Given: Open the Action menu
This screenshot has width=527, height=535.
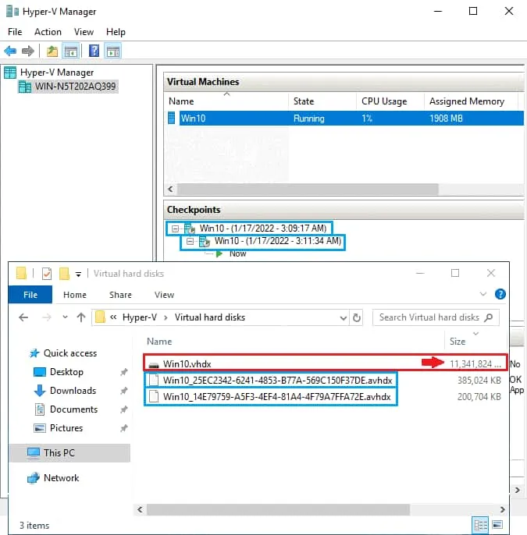Looking at the screenshot, I should tap(48, 32).
